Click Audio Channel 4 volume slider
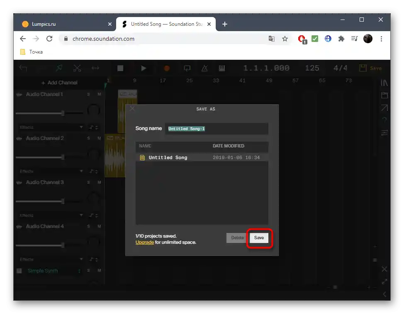The height and width of the screenshot is (314, 404). point(49,245)
